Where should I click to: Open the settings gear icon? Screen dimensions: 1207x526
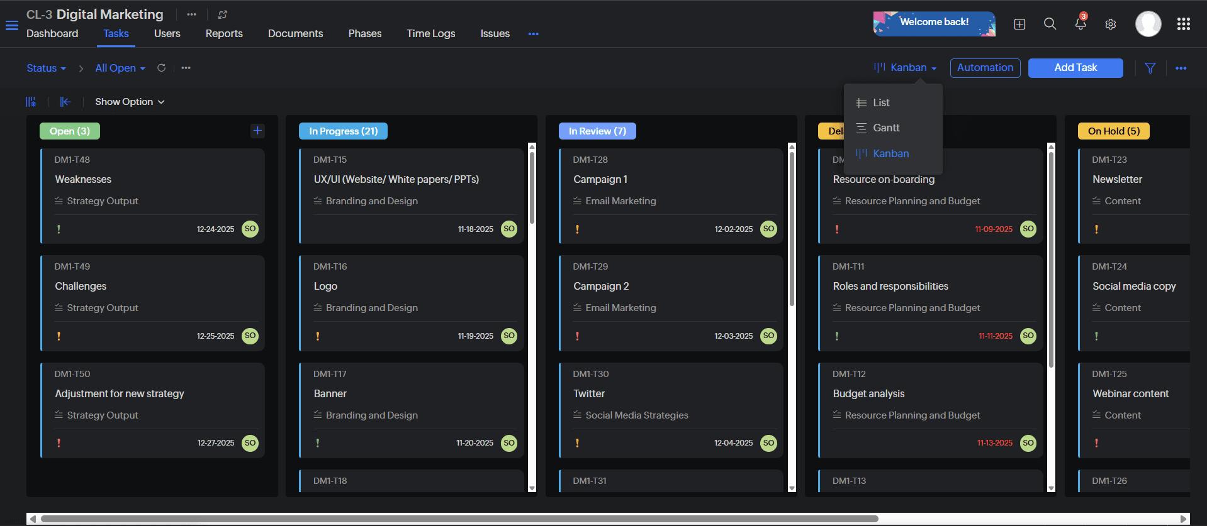point(1111,24)
